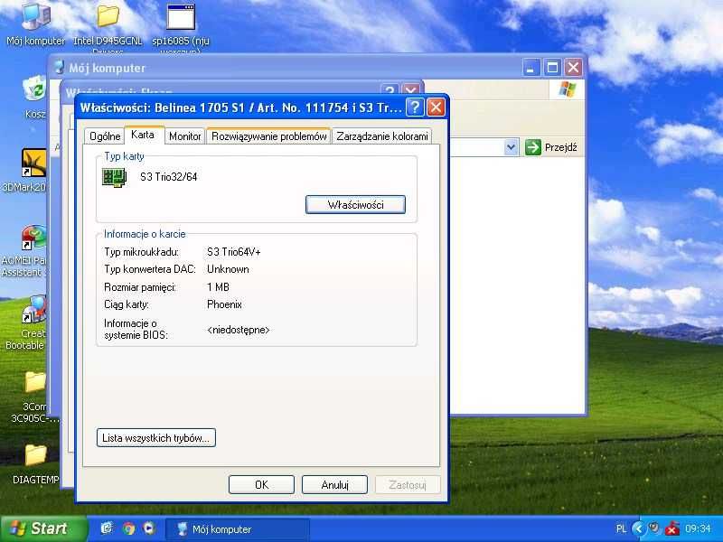Click the 'Rozmiar pamięci:' label

pos(140,287)
